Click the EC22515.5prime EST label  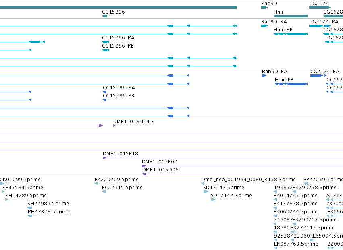tap(122, 188)
